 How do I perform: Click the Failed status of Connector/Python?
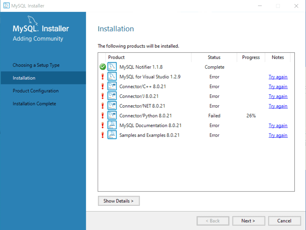click(214, 116)
